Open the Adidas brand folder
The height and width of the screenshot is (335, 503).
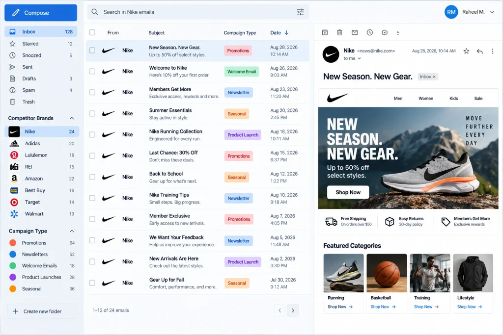[x=42, y=144]
